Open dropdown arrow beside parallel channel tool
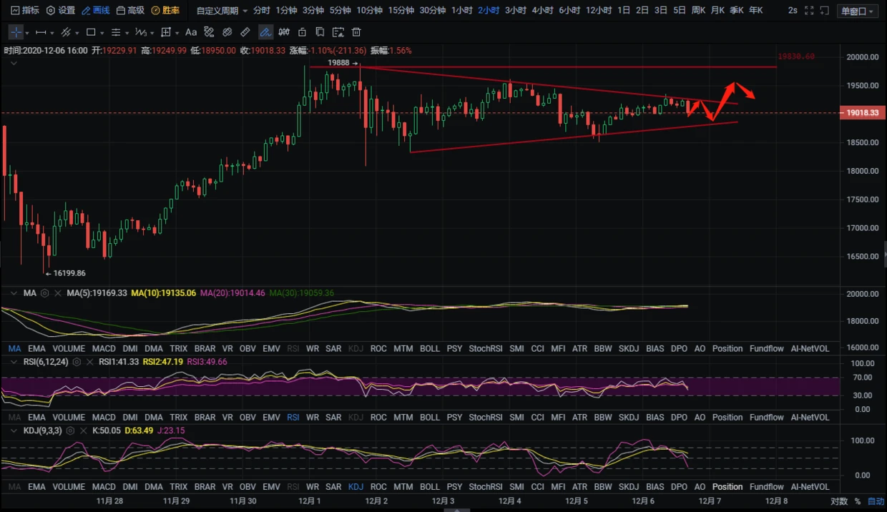This screenshot has height=512, width=887. [x=77, y=33]
